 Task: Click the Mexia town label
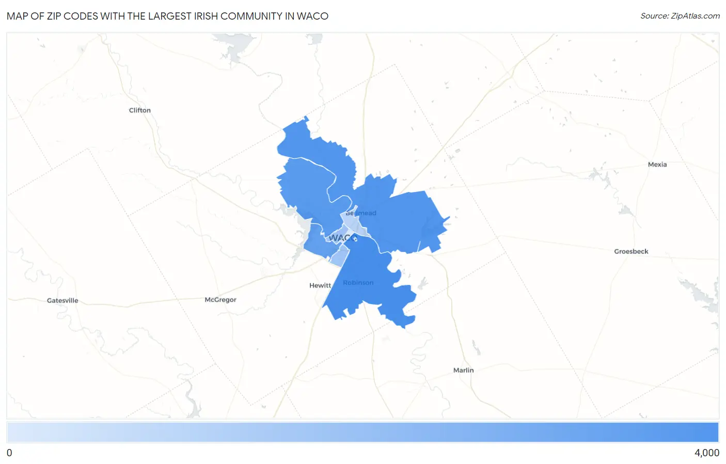[657, 164]
